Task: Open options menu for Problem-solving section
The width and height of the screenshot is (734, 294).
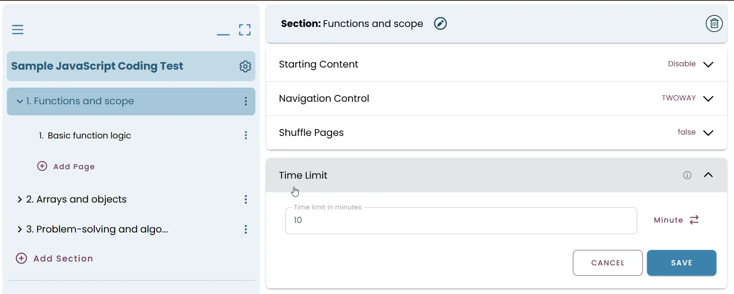Action: click(246, 229)
